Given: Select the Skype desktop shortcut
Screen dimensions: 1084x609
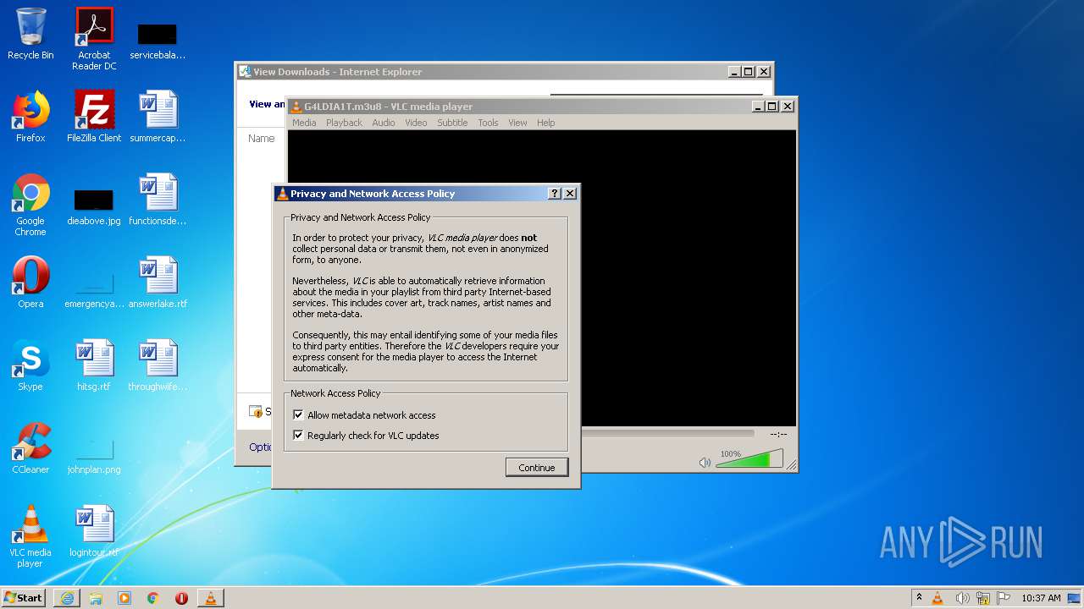Looking at the screenshot, I should point(30,365).
